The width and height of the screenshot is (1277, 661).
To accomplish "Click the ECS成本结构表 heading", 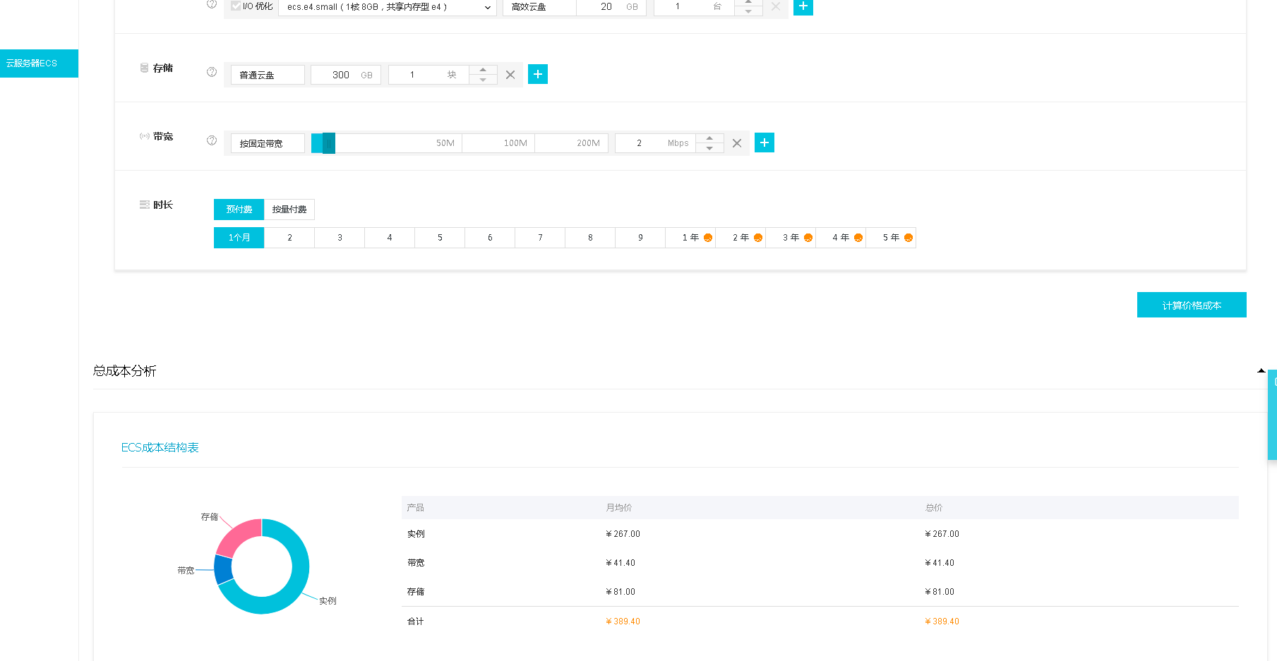I will point(160,447).
